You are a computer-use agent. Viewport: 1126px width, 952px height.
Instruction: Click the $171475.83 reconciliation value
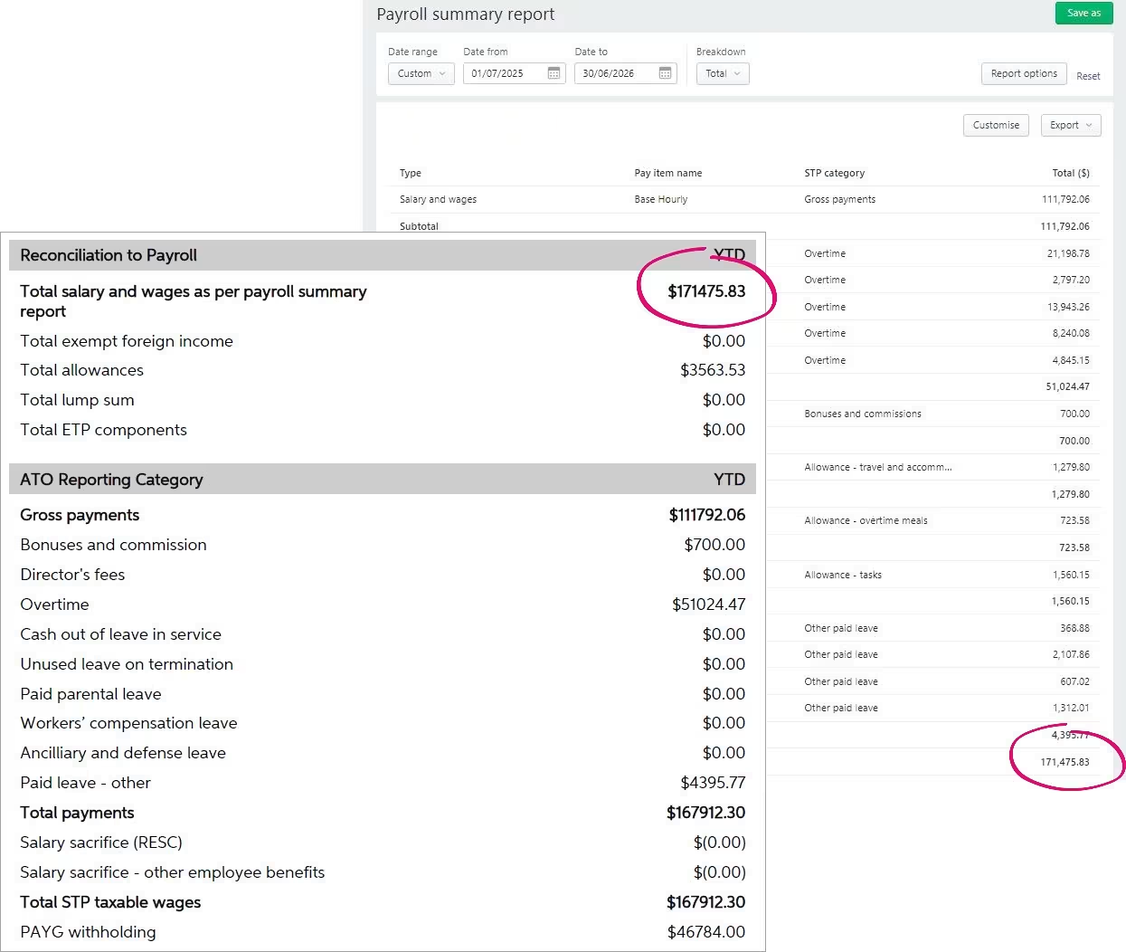coord(706,291)
